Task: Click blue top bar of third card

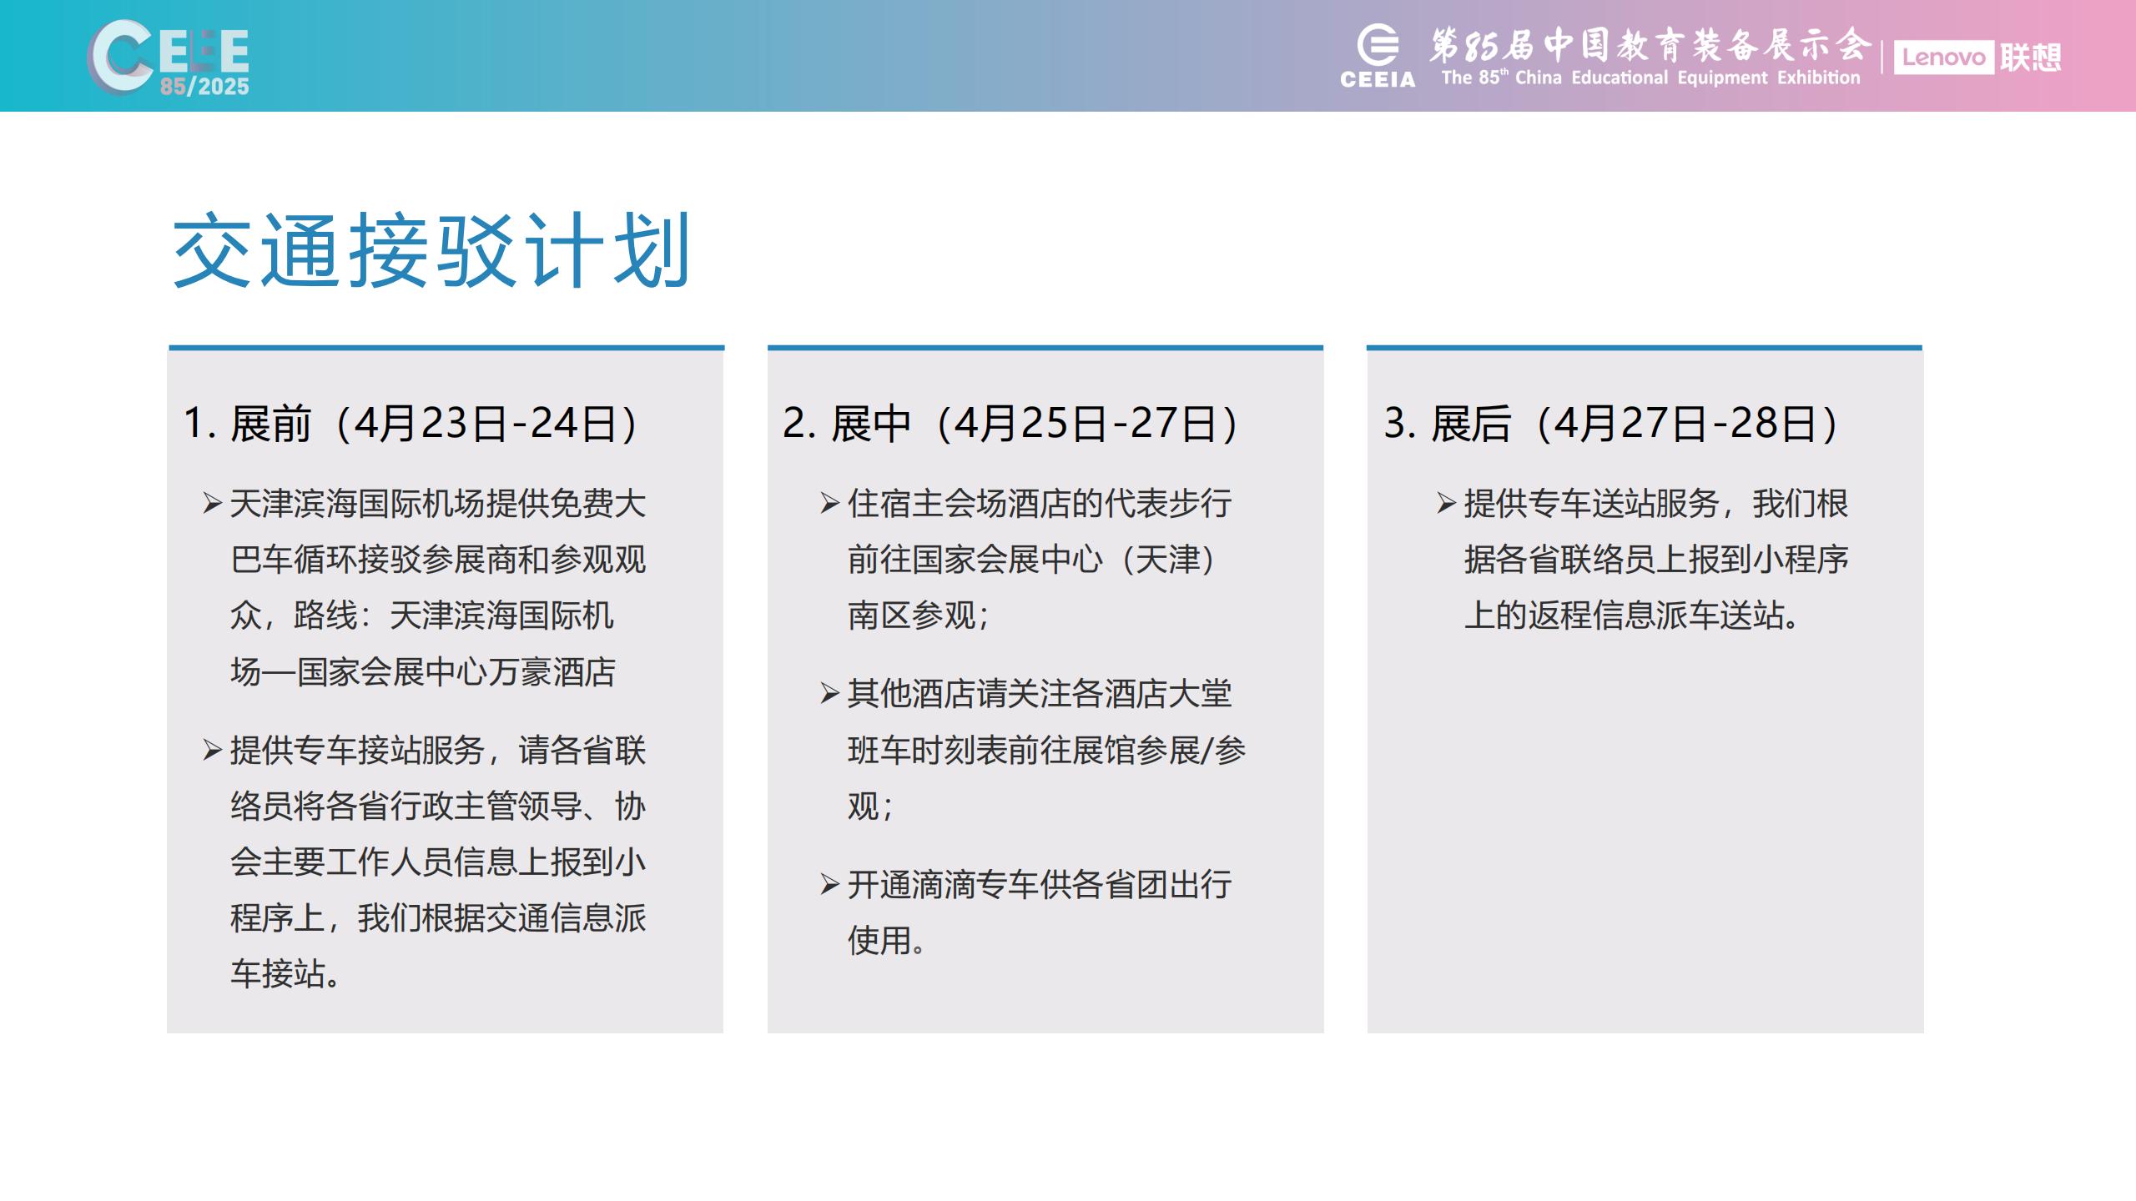Action: tap(1644, 347)
